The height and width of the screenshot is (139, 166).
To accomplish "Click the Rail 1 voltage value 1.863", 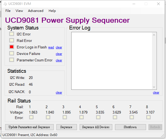I will [33, 112].
